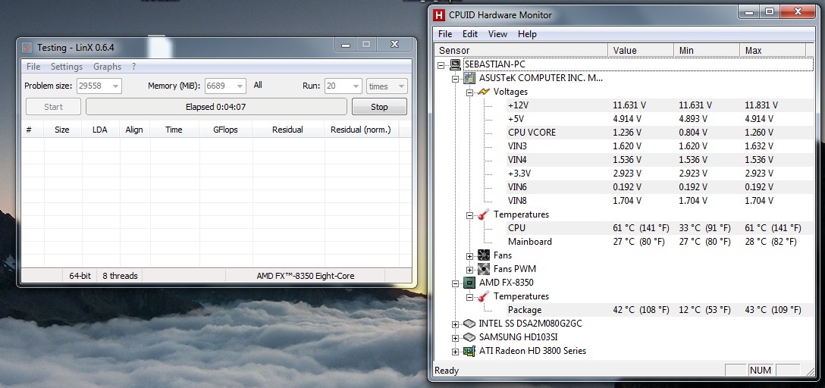Click the NUM indicator in HWMonitor status bar
This screenshot has height=388, width=825.
coord(761,371)
